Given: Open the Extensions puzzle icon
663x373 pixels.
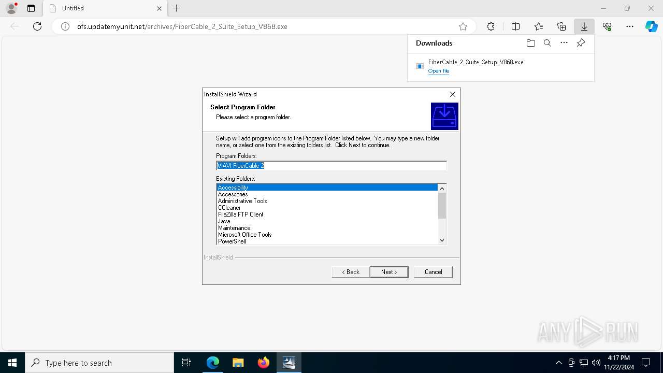Looking at the screenshot, I should [x=491, y=26].
